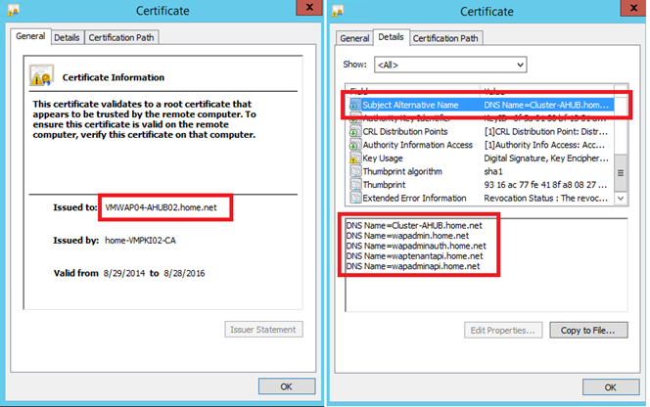Click the thumbprint value 93 16 ac 77
Viewport: 650px width, 407px height.
pyautogui.click(x=545, y=185)
